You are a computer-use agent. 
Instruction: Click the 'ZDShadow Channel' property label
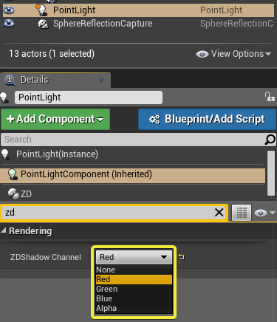[x=46, y=257]
